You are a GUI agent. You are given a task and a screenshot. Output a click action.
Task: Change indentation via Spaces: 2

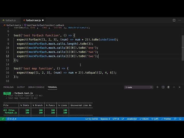click(x=105, y=119)
